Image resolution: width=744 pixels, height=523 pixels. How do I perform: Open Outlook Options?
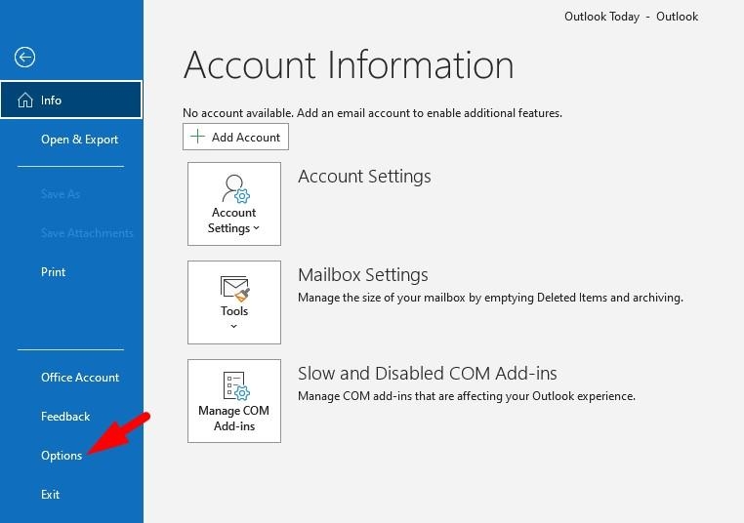click(x=62, y=456)
